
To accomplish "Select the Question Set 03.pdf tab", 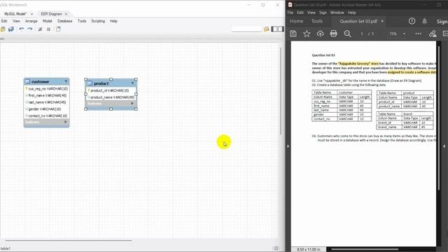I will [x=358, y=21].
